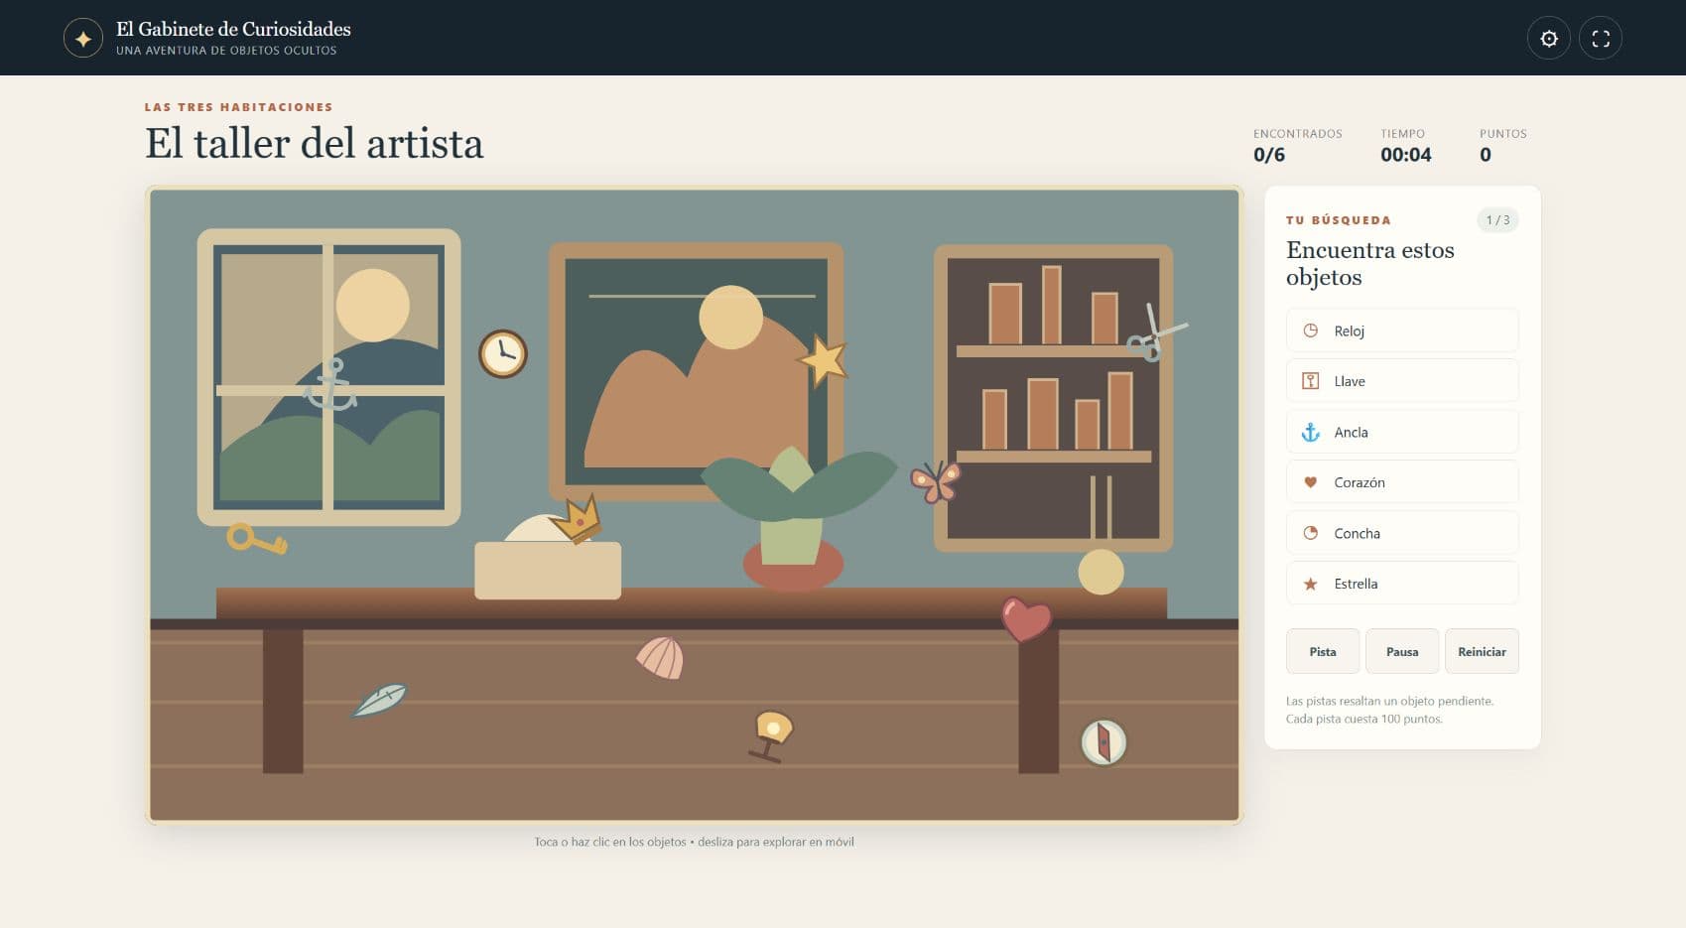This screenshot has height=928, width=1686.
Task: Click the desk lamp on the floor
Action: point(771,735)
